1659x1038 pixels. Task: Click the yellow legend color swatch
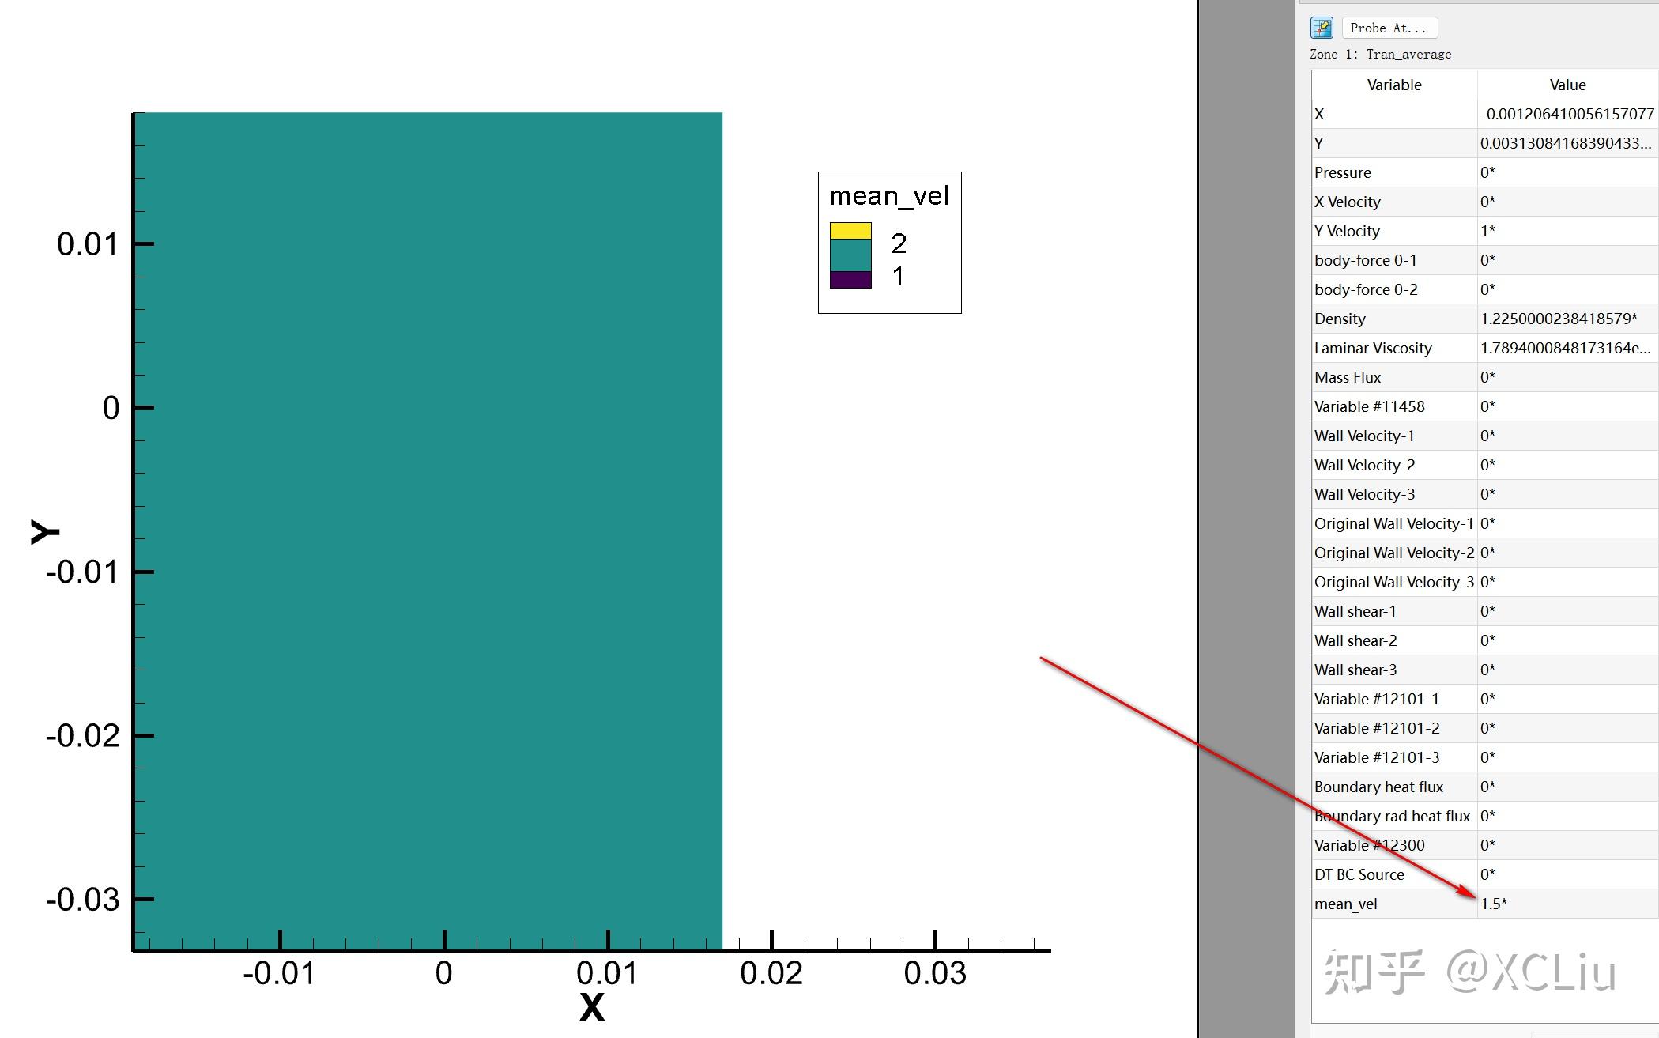(x=850, y=231)
